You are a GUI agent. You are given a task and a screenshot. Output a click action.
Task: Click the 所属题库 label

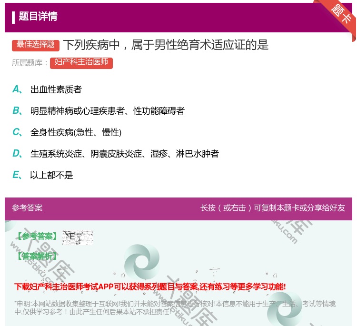click(x=30, y=63)
